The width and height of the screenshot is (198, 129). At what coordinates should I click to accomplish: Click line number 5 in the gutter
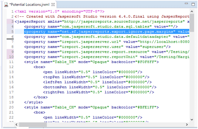point(12,32)
